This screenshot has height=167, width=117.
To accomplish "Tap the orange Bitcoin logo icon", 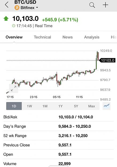I will (17, 8).
